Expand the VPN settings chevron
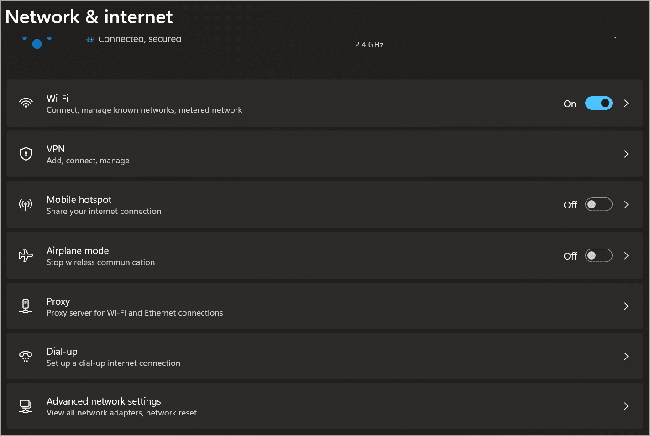 click(626, 154)
